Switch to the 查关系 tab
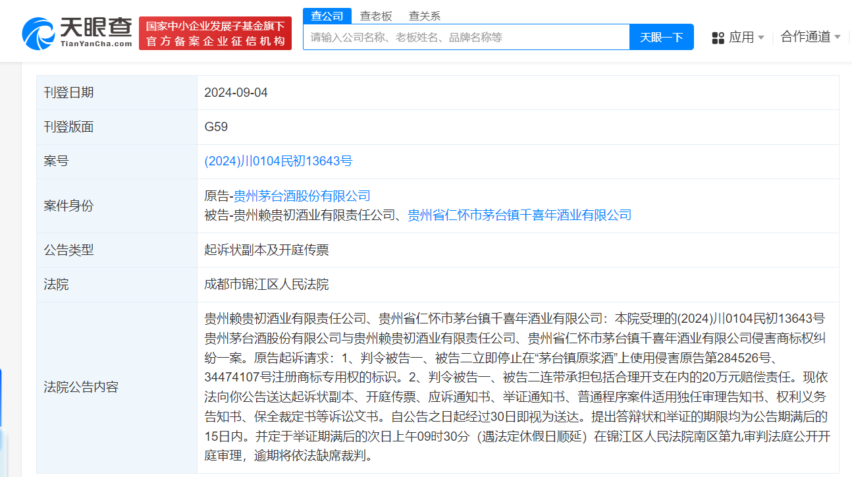The height and width of the screenshot is (477, 852). (424, 15)
